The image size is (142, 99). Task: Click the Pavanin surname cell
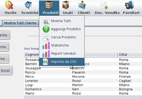pos(79,72)
